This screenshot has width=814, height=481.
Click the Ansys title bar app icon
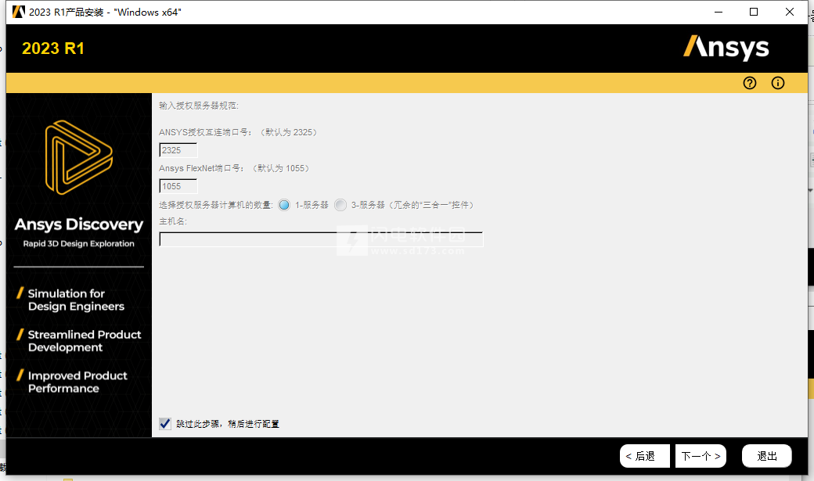tap(18, 12)
